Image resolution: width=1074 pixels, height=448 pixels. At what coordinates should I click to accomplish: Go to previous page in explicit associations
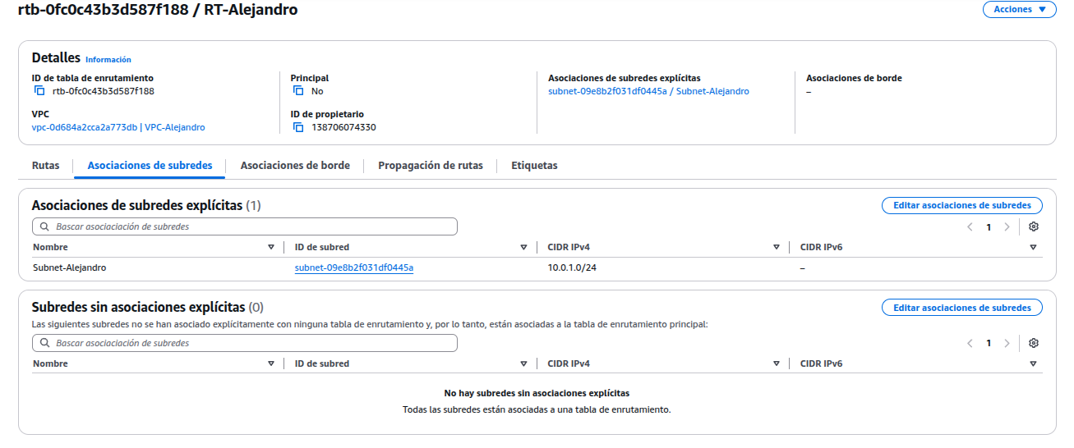pos(970,227)
